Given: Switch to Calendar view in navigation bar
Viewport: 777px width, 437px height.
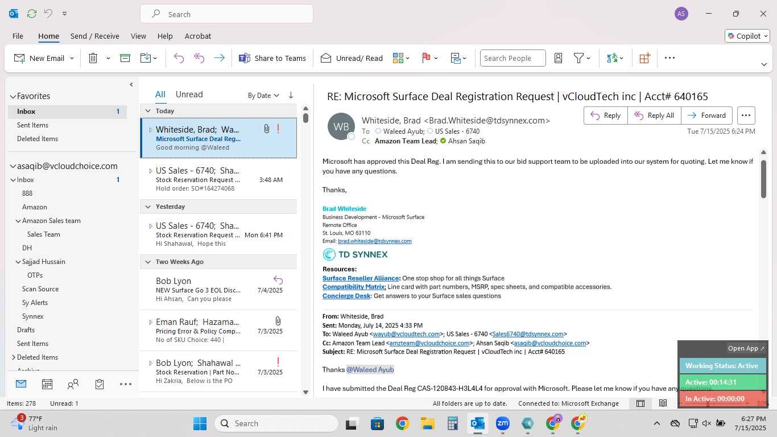Looking at the screenshot, I should point(47,384).
